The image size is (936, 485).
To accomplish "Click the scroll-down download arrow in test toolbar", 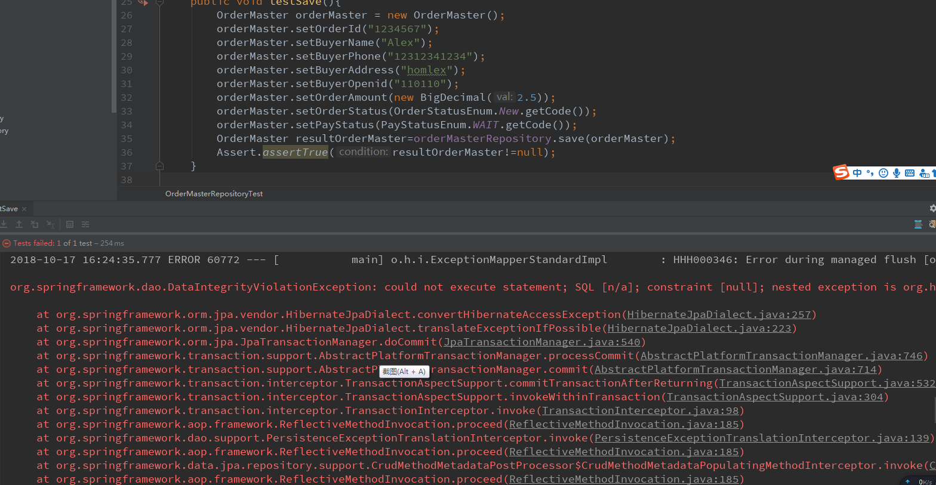I will point(4,224).
